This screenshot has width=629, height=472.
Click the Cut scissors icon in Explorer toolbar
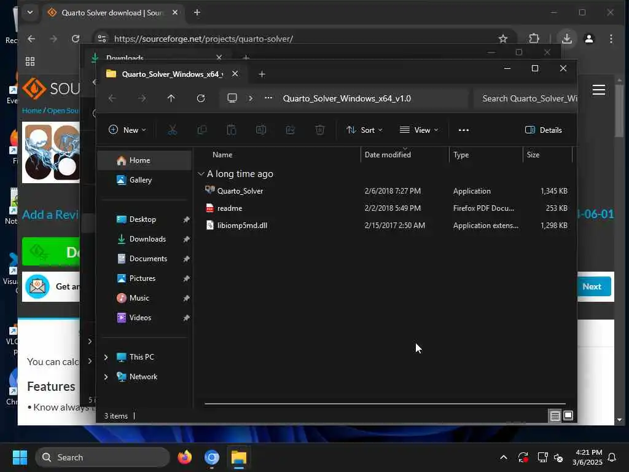coord(172,130)
